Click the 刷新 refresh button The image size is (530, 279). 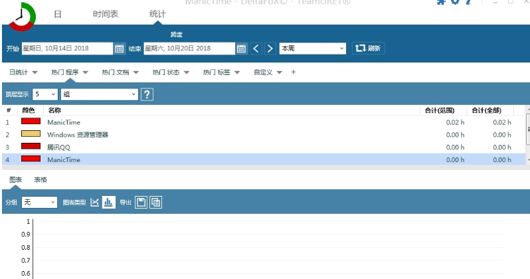[x=368, y=48]
